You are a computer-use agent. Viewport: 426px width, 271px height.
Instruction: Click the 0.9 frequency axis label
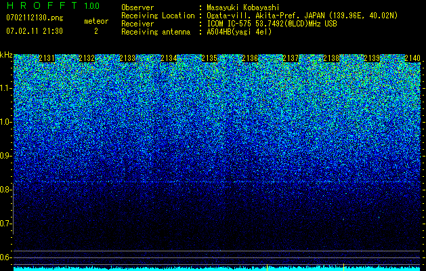[6, 156]
